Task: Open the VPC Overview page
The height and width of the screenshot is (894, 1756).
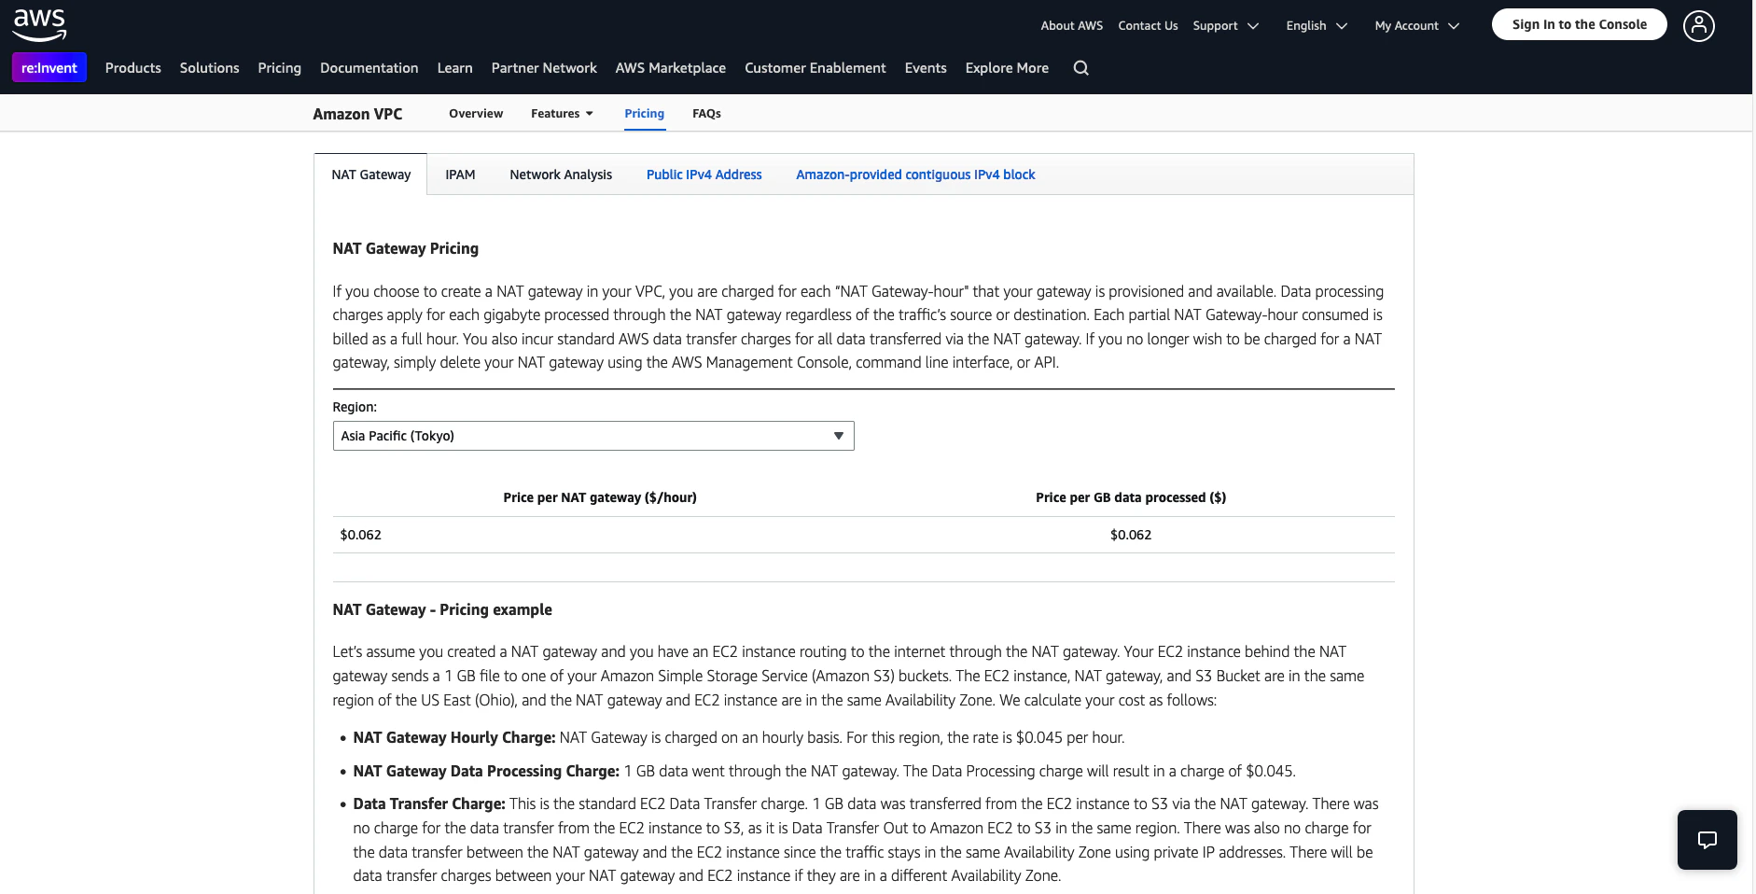Action: [476, 114]
